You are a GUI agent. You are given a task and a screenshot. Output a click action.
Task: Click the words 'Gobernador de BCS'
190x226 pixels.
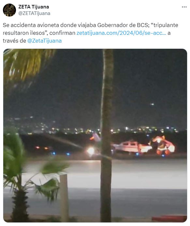click(123, 25)
